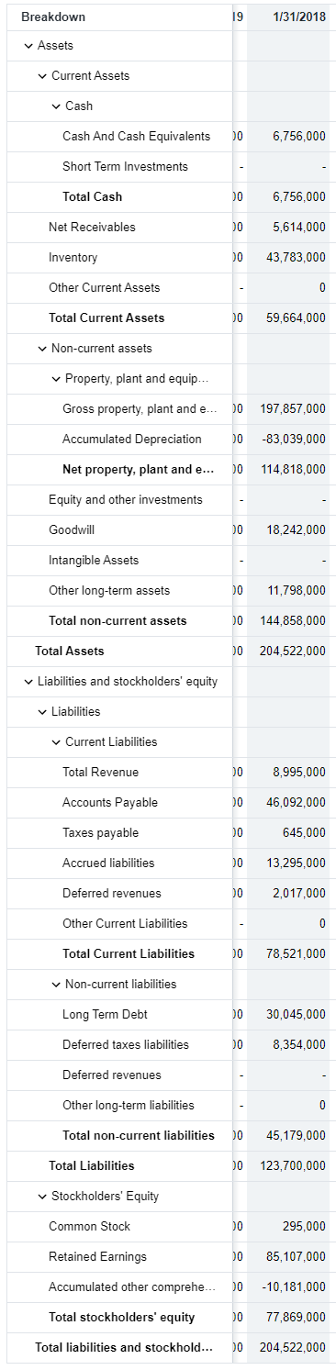This screenshot has height=1370, width=336.
Task: Select the Common Stock row label
Action: (89, 1226)
